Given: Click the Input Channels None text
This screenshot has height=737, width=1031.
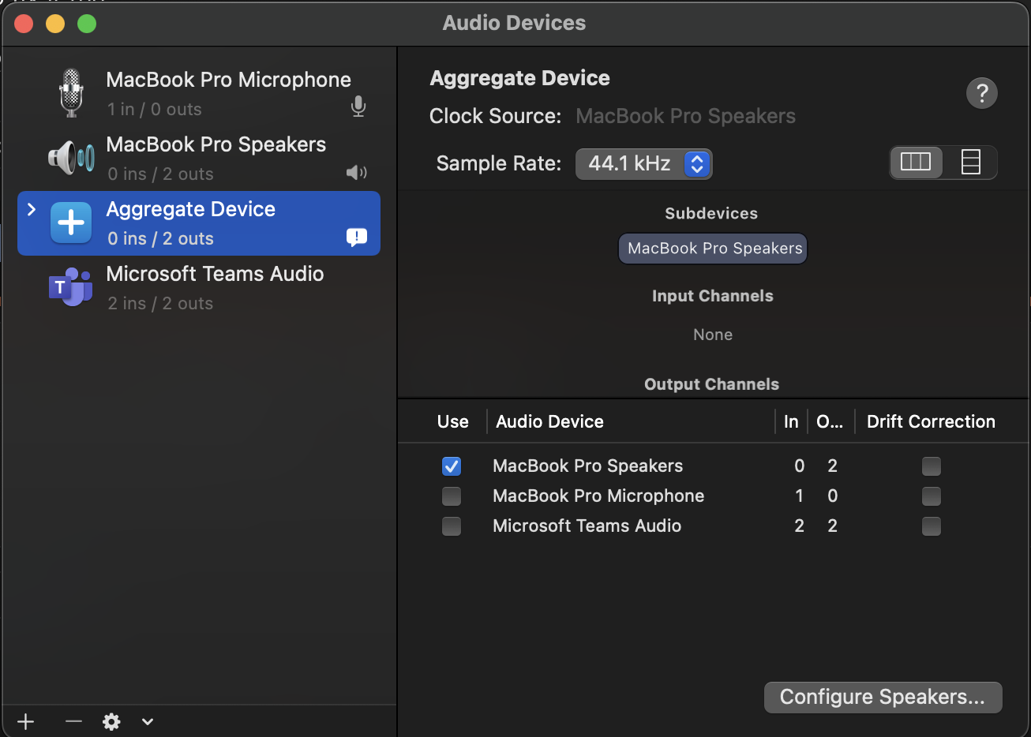Looking at the screenshot, I should (713, 335).
